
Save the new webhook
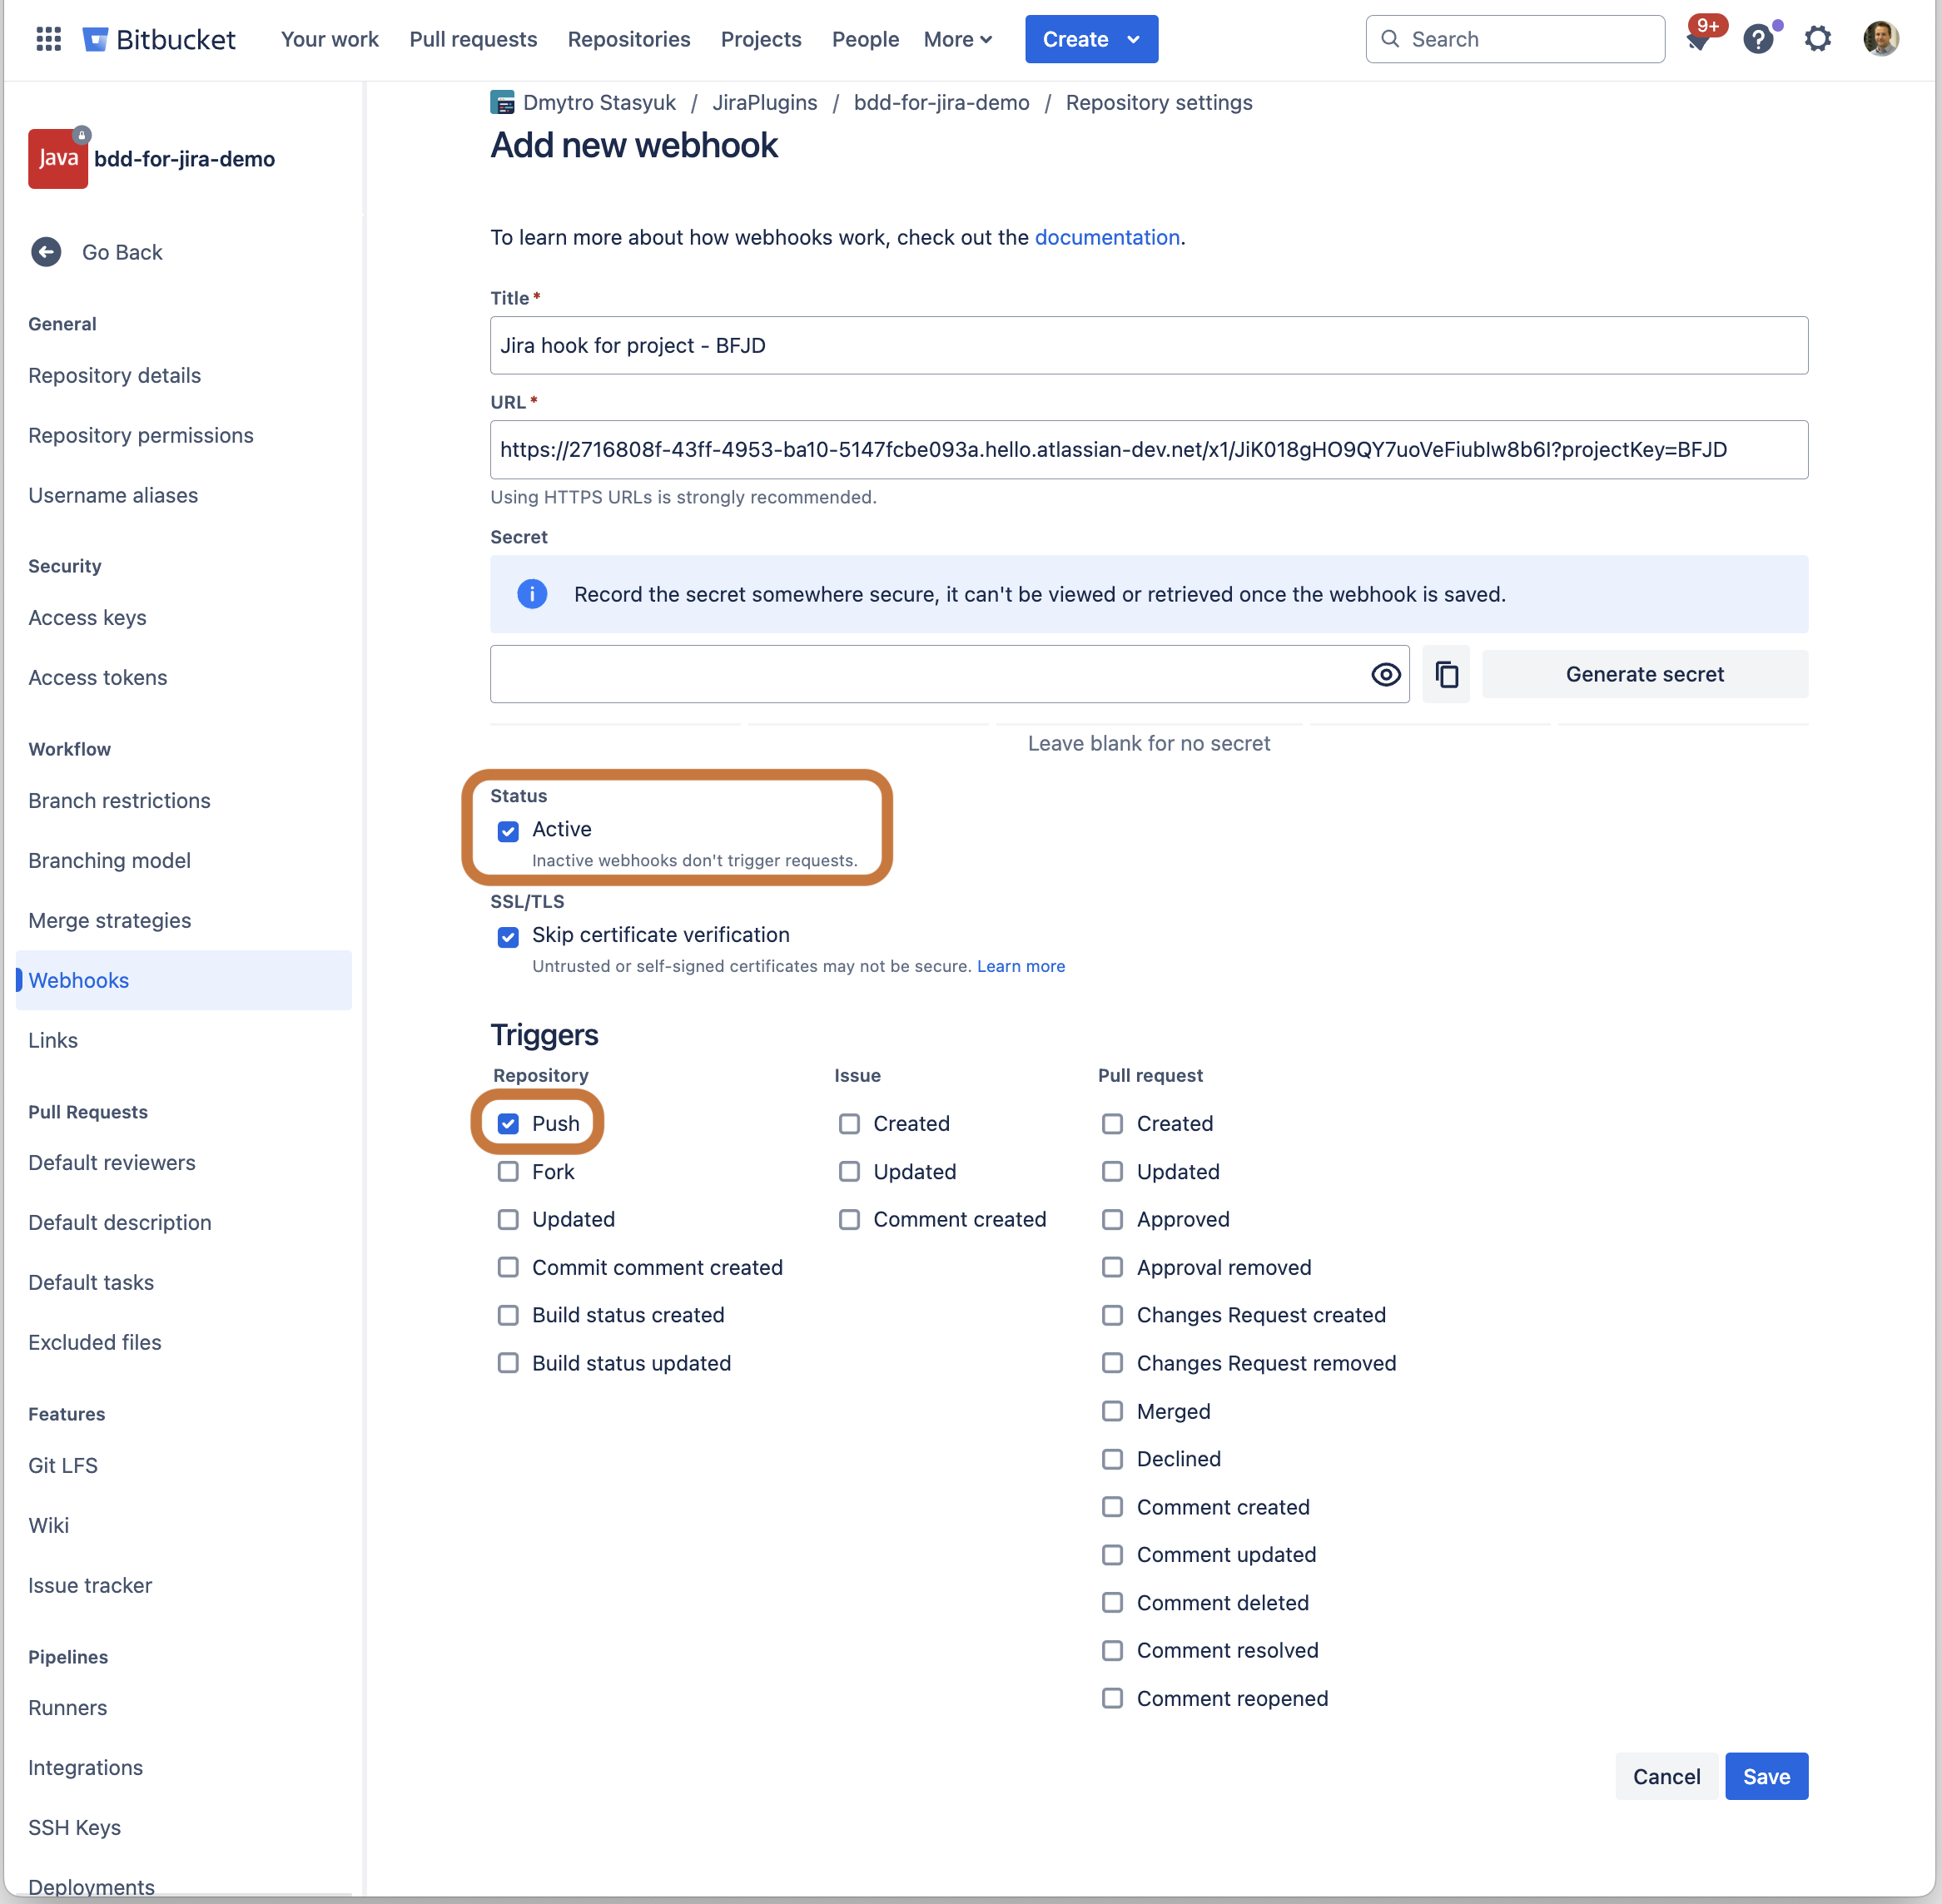(x=1766, y=1776)
